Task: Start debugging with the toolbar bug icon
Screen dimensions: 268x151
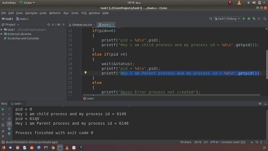Action: click(x=249, y=18)
